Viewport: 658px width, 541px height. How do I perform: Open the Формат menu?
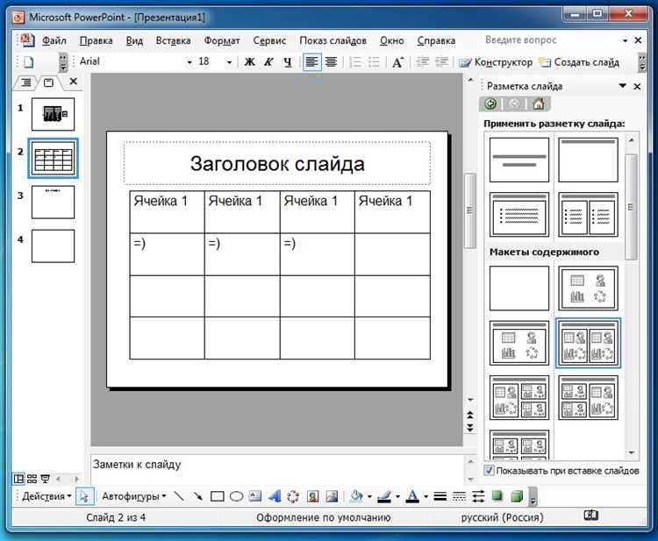click(222, 40)
